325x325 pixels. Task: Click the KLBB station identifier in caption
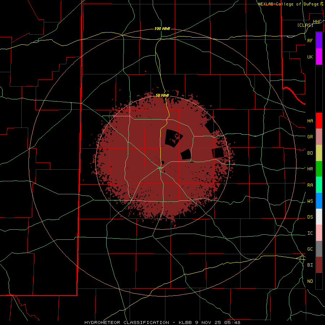coord(185,322)
